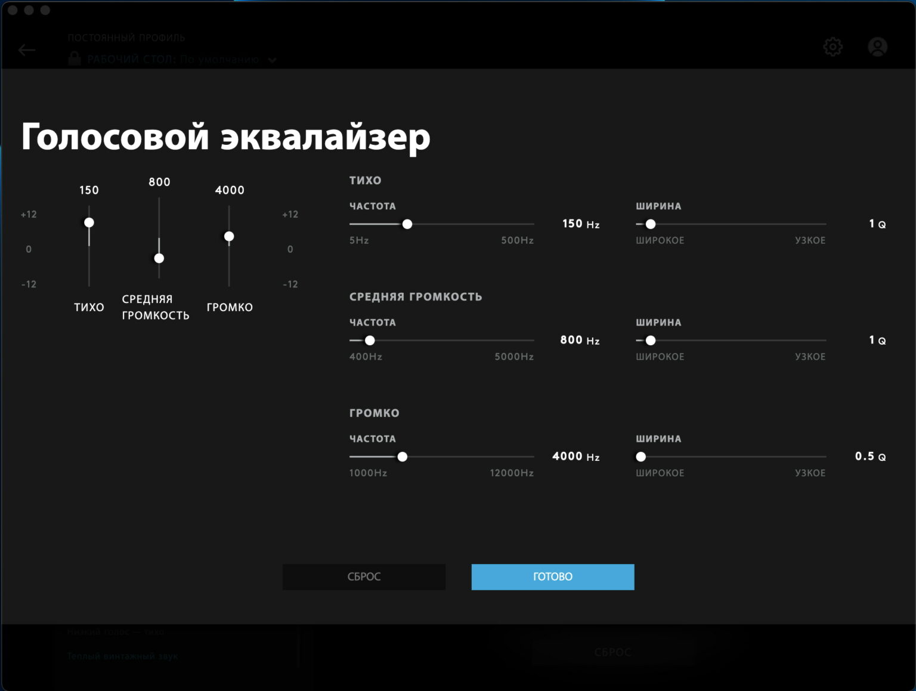Click the ГРОМКО width slider handle at 0.5 Q

(x=641, y=457)
